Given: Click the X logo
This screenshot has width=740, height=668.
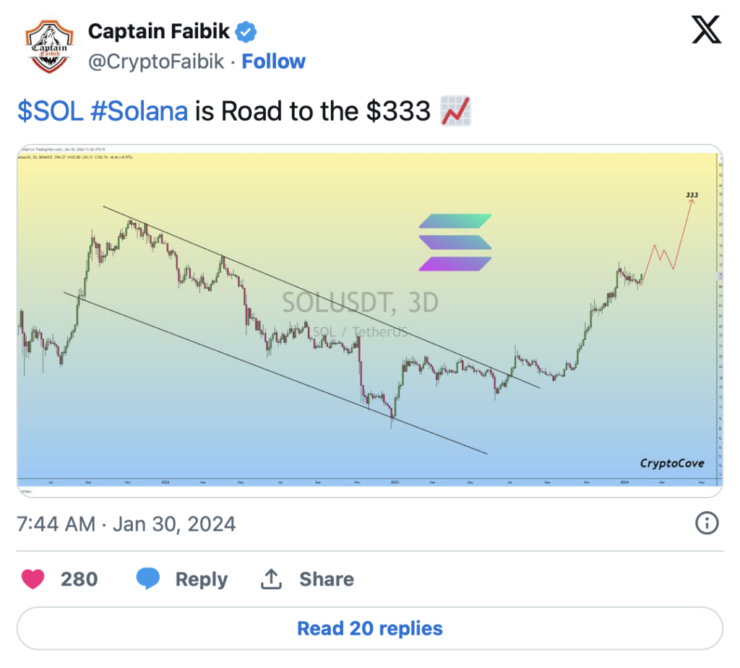Looking at the screenshot, I should click(706, 30).
